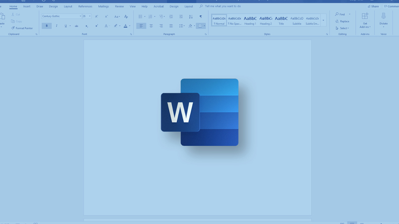Screen dimensions: 399x224
Task: Open Text Effects and Typography icon
Action: point(106,26)
